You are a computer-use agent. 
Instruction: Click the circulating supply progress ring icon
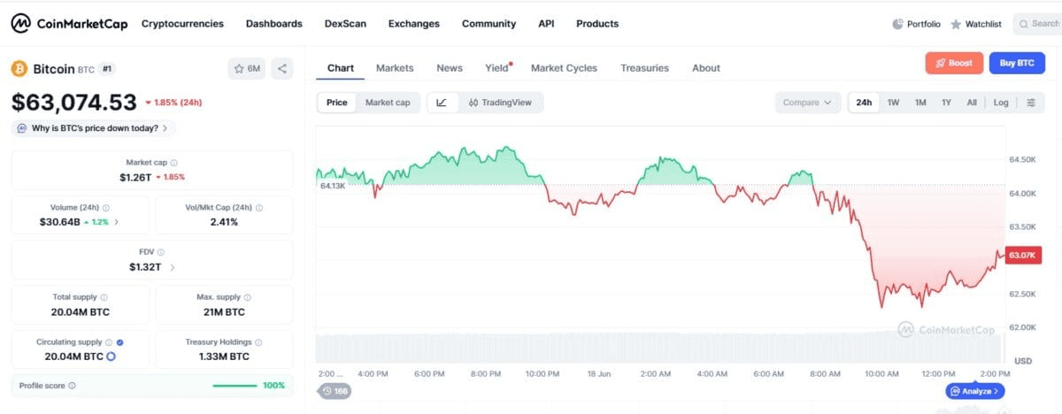pyautogui.click(x=111, y=356)
